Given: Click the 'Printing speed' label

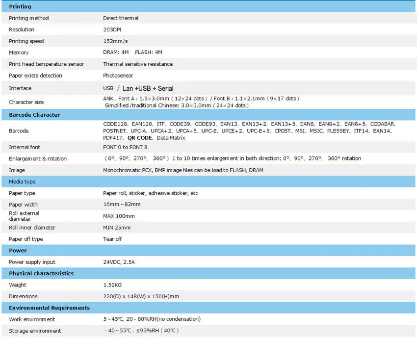Looking at the screenshot, I should pyautogui.click(x=26, y=41).
